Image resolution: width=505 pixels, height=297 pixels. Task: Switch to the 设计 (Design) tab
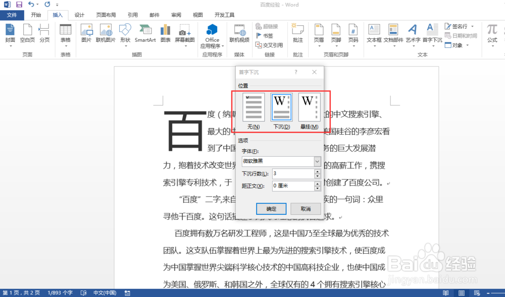click(x=79, y=15)
